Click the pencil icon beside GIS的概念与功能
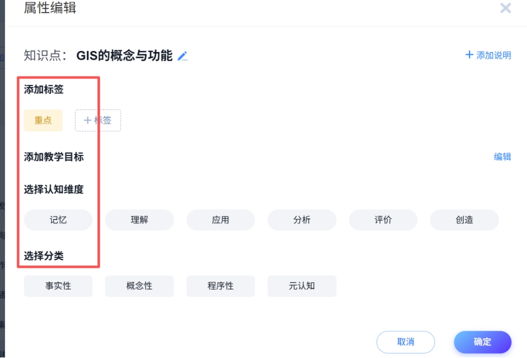This screenshot has width=527, height=358. tap(182, 56)
